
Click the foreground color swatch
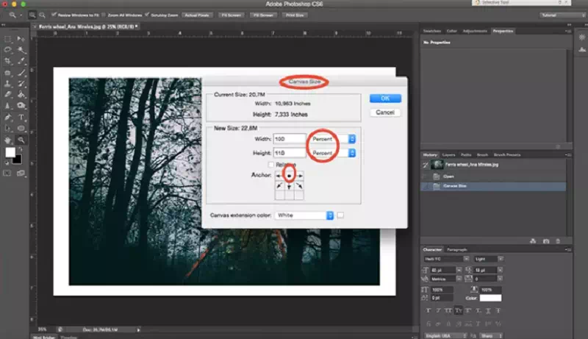[x=10, y=152]
